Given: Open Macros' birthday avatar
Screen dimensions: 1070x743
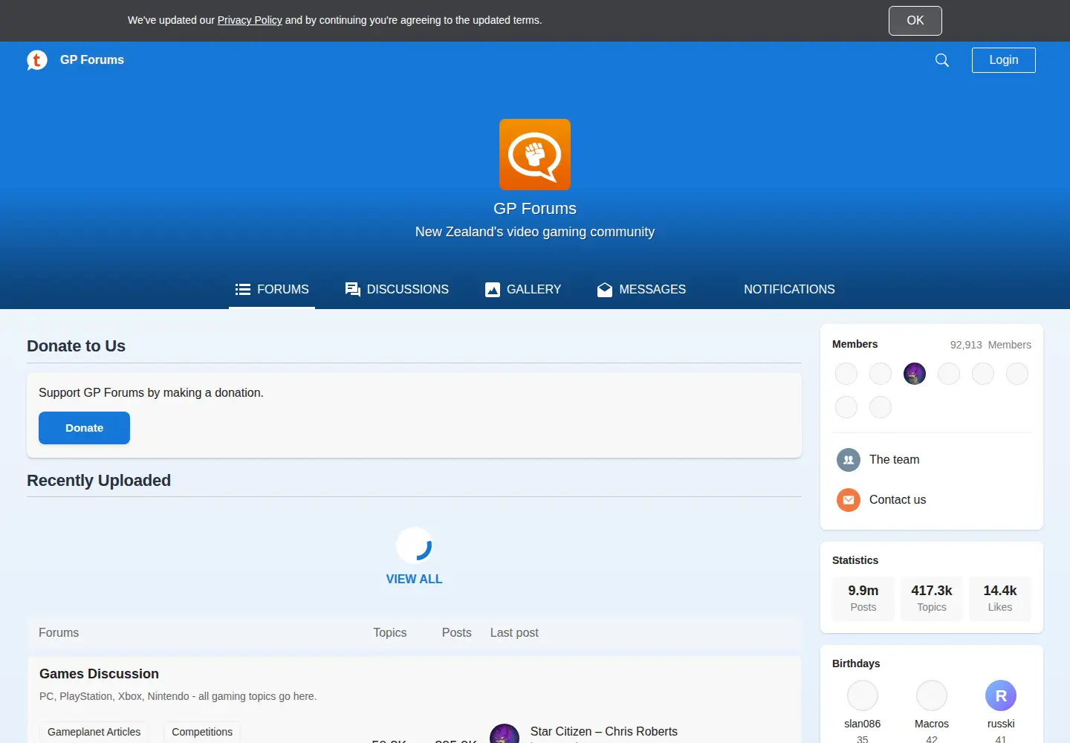Looking at the screenshot, I should [932, 696].
